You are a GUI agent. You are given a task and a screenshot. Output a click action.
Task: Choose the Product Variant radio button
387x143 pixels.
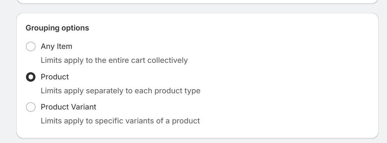[x=31, y=107]
